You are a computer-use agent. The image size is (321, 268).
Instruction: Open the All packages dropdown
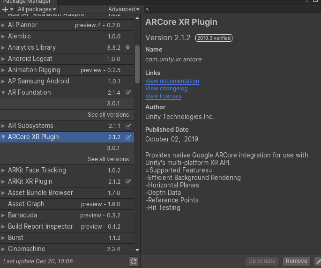pos(37,9)
